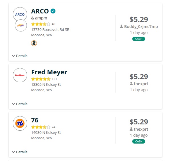Click the mobile pay icon under ARCO

click(x=34, y=43)
